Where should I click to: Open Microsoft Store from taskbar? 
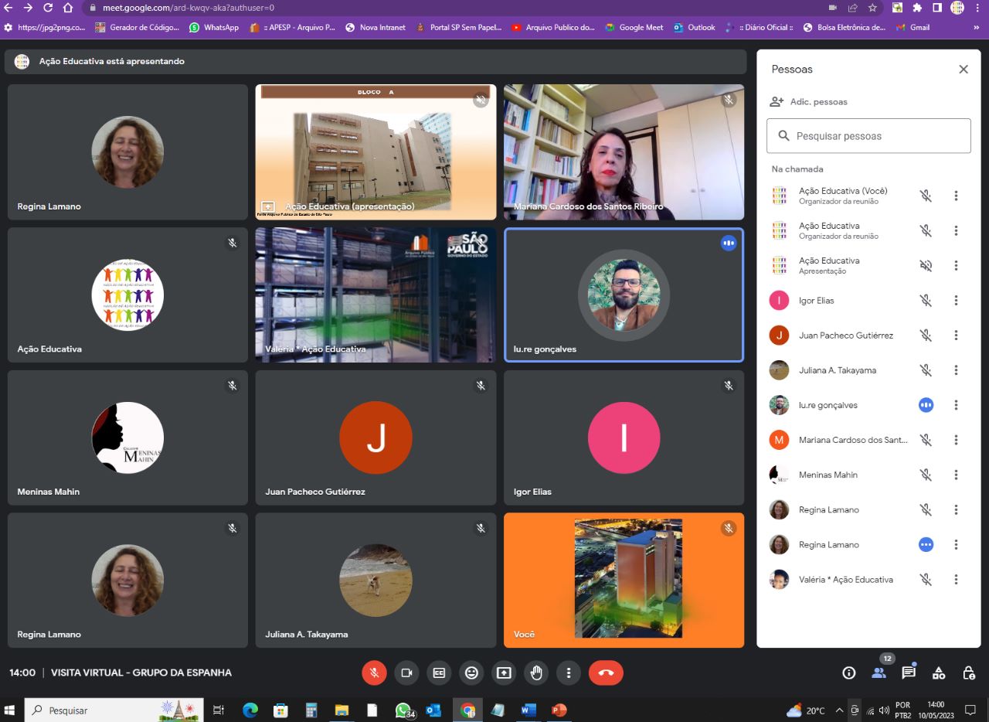coord(280,710)
